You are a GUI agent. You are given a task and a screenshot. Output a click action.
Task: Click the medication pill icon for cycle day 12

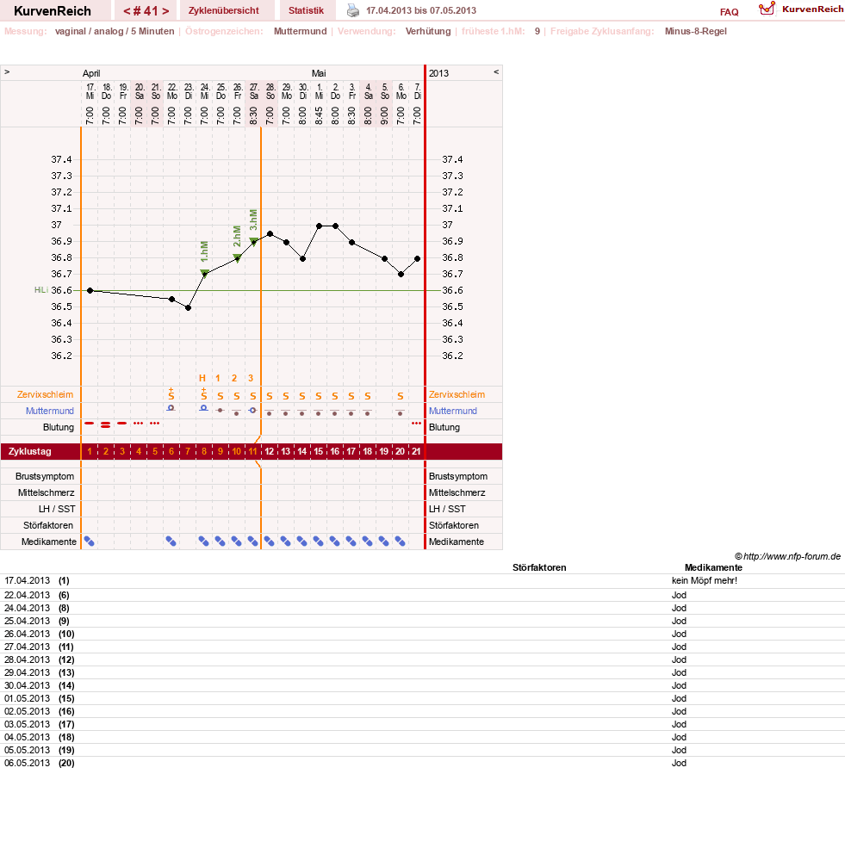click(x=270, y=542)
